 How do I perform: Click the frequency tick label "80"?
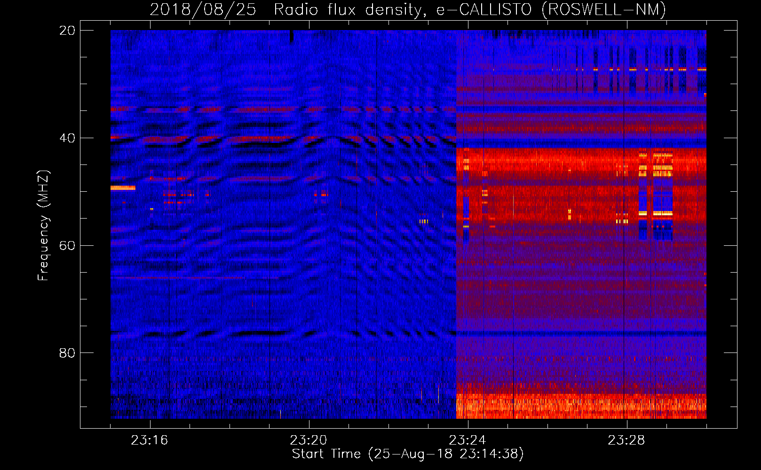click(67, 353)
